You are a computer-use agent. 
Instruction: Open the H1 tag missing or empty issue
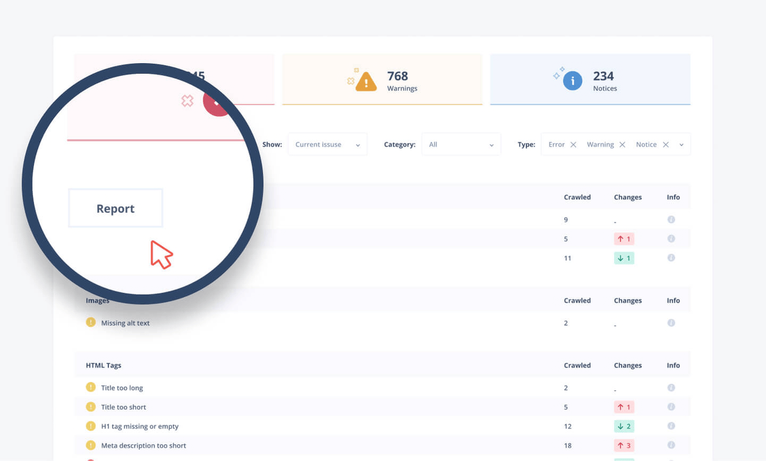[140, 427]
